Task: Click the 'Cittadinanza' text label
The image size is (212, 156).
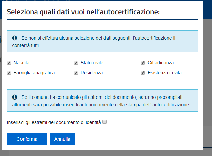Action: pyautogui.click(x=161, y=63)
